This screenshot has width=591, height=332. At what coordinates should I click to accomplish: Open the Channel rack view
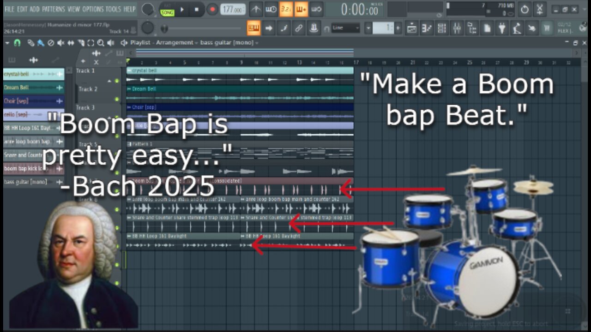[x=442, y=29]
